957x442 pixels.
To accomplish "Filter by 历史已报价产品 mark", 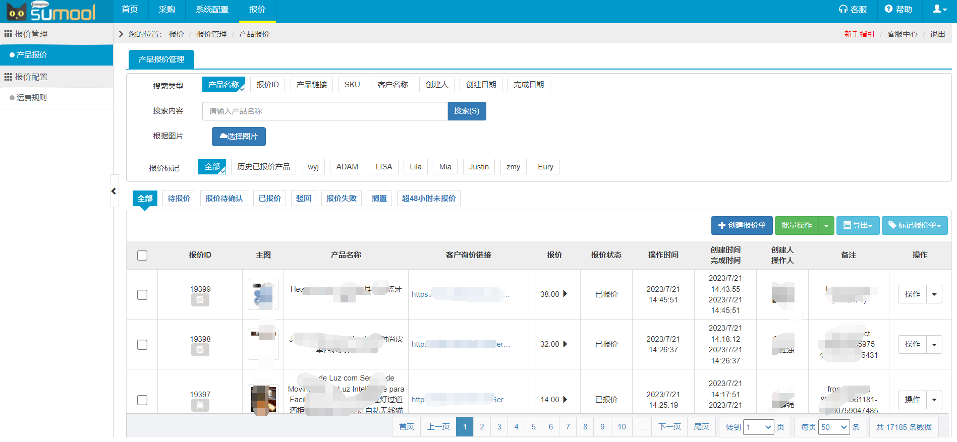I will click(x=263, y=167).
